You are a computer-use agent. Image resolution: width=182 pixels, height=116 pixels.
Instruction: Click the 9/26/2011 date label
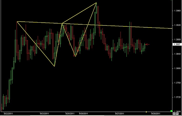[x=84, y=114]
